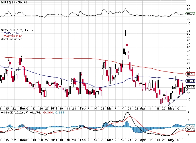The height and width of the screenshot is (143, 196).
Task: Click the Apr label below MACD panel
Action: [143, 140]
